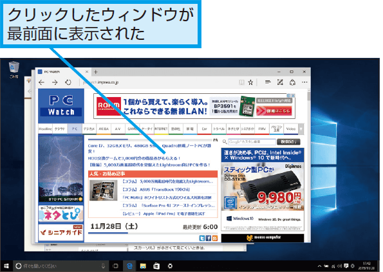Open a new tab with plus button
This screenshot has height=272, width=383.
[x=96, y=72]
